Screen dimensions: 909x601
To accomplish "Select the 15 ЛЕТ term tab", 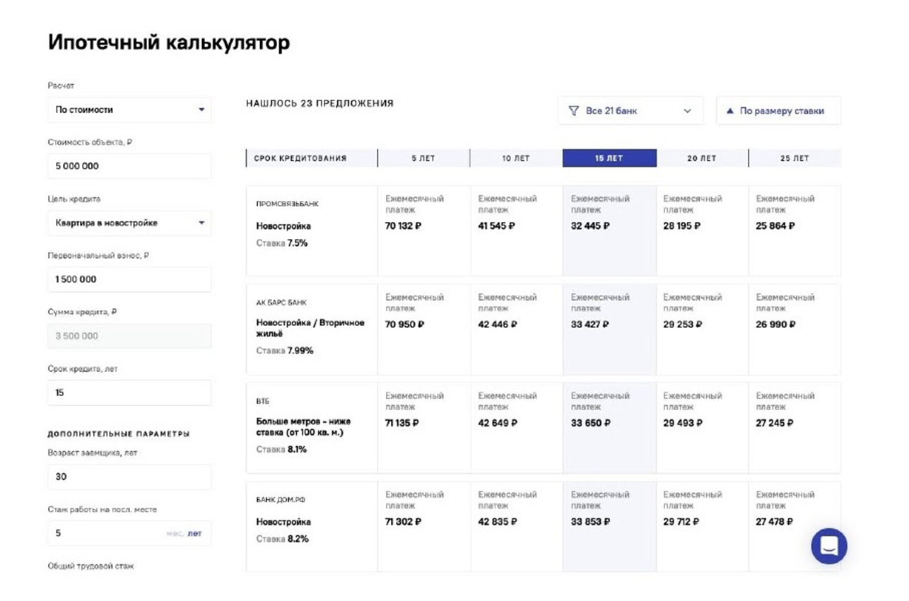I will point(609,158).
